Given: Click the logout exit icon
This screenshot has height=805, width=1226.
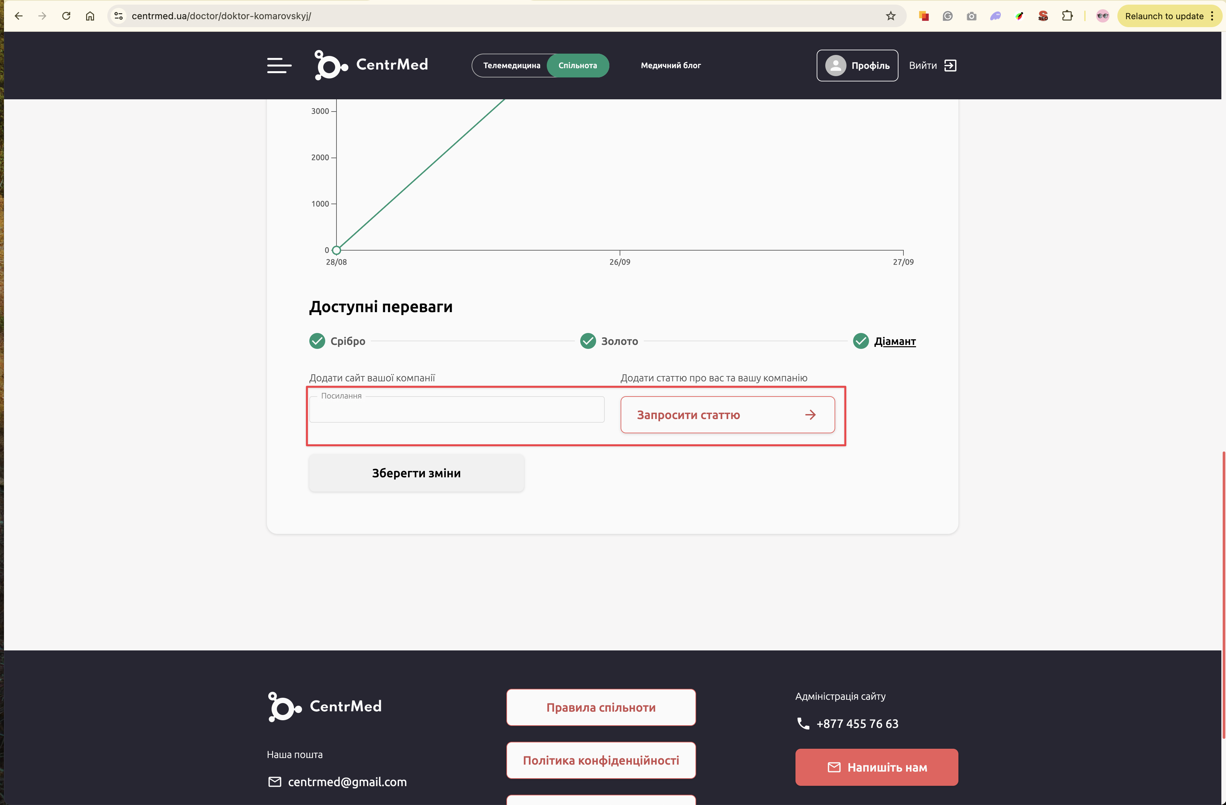Looking at the screenshot, I should tap(950, 65).
